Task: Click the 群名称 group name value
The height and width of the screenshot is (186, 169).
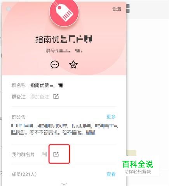Action: pyautogui.click(x=47, y=85)
